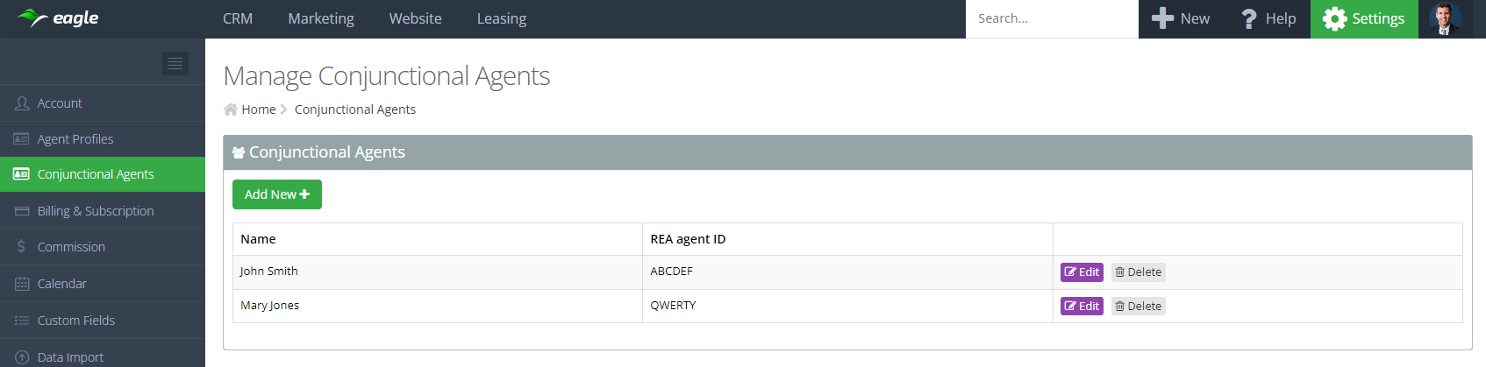Open Custom Fields in sidebar
The height and width of the screenshot is (367, 1486).
tap(76, 321)
